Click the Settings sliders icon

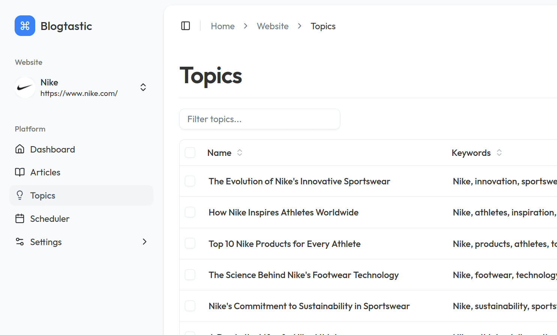[20, 242]
